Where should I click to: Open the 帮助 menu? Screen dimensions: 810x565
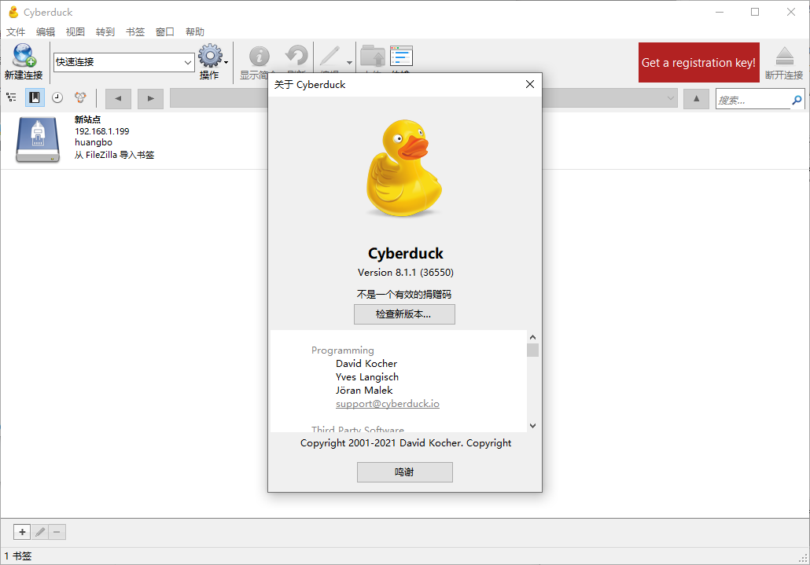195,32
